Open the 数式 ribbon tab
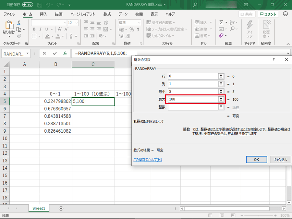The width and height of the screenshot is (292, 219). click(x=107, y=14)
